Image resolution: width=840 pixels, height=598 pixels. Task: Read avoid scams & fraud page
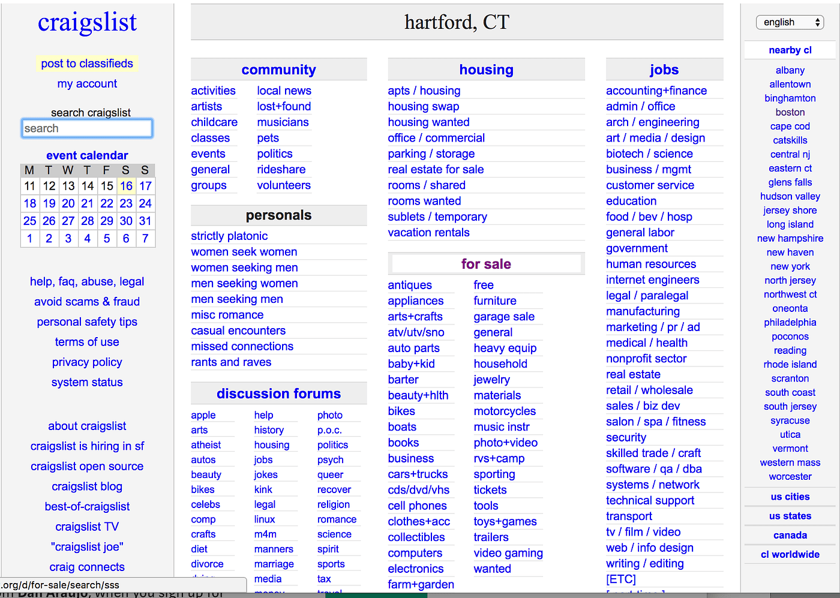tap(87, 302)
